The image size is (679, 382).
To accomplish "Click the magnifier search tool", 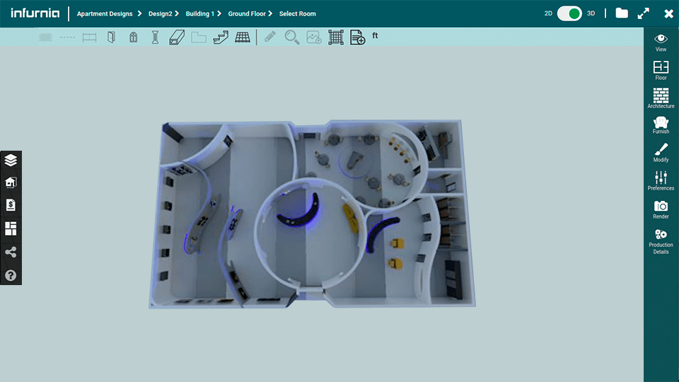I will [292, 37].
